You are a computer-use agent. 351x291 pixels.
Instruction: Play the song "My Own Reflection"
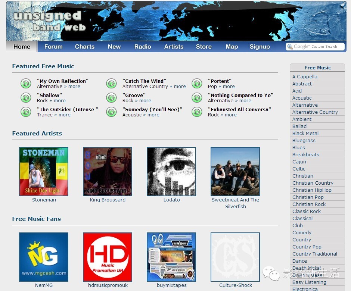click(26, 84)
